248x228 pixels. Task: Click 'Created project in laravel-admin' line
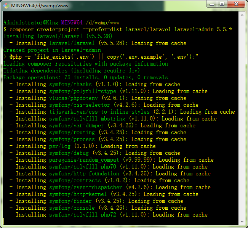[x=52, y=50]
